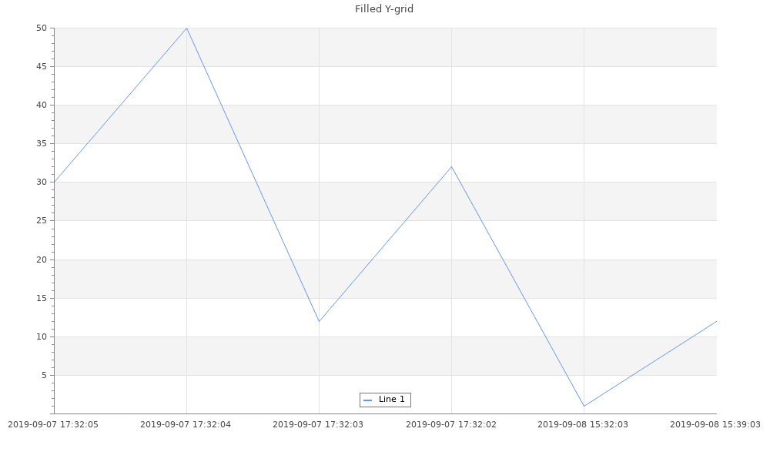Select the y-axis label 5
Image resolution: width=770 pixels, height=462 pixels.
pyautogui.click(x=44, y=376)
